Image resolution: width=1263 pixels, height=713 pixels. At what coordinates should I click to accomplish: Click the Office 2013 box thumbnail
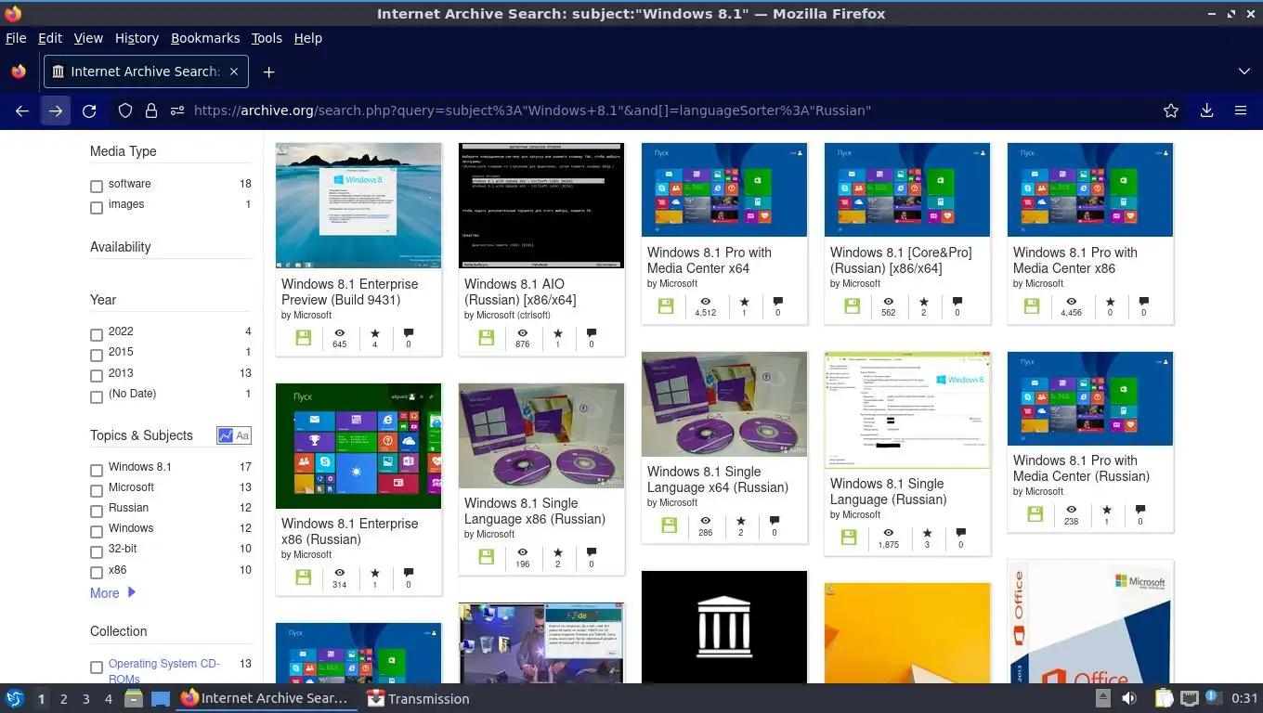click(1090, 621)
